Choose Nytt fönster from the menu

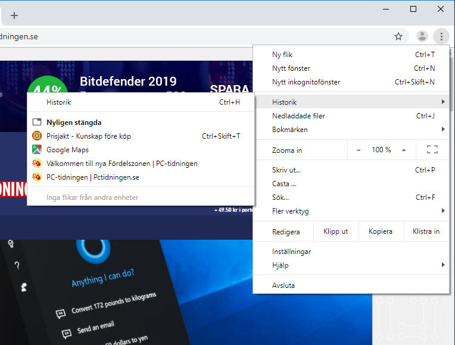pos(351,68)
